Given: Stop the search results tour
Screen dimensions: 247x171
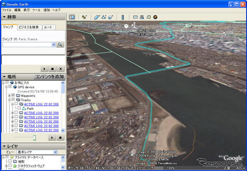Looking at the screenshot, I should (x=52, y=69).
